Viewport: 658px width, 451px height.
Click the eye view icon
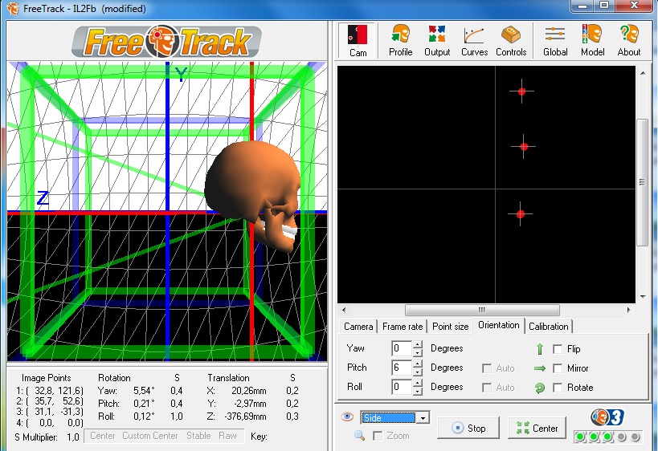tap(347, 416)
